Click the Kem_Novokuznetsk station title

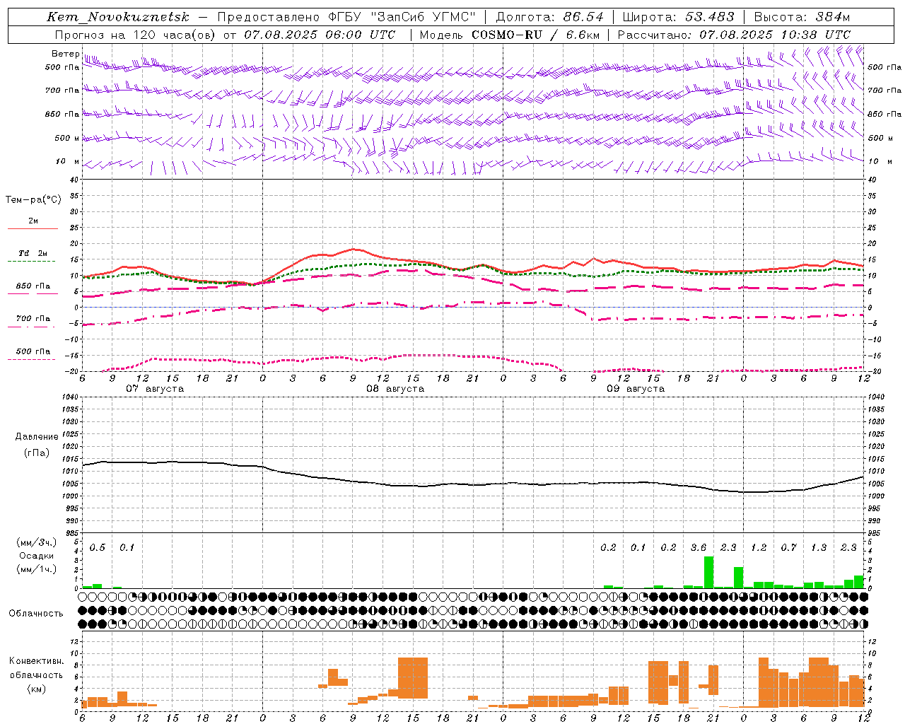click(118, 17)
